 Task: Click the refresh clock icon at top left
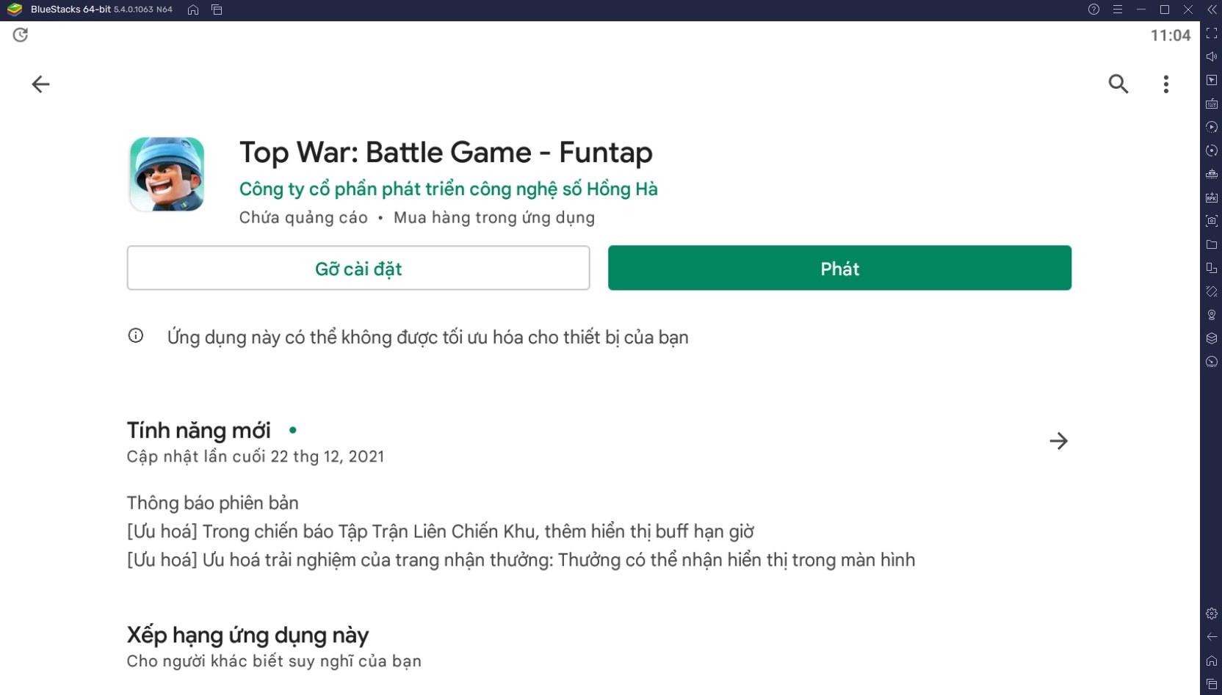(21, 34)
